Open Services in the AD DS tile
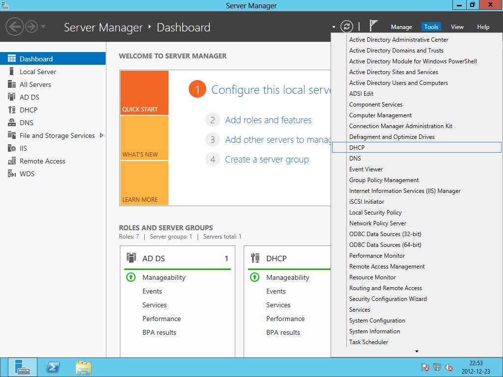The image size is (503, 377). tap(155, 305)
